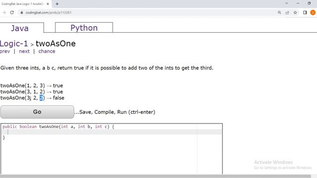317x178 pixels.
Task: Click the twoAsOne(1, 2, 3) example
Action: (32, 86)
